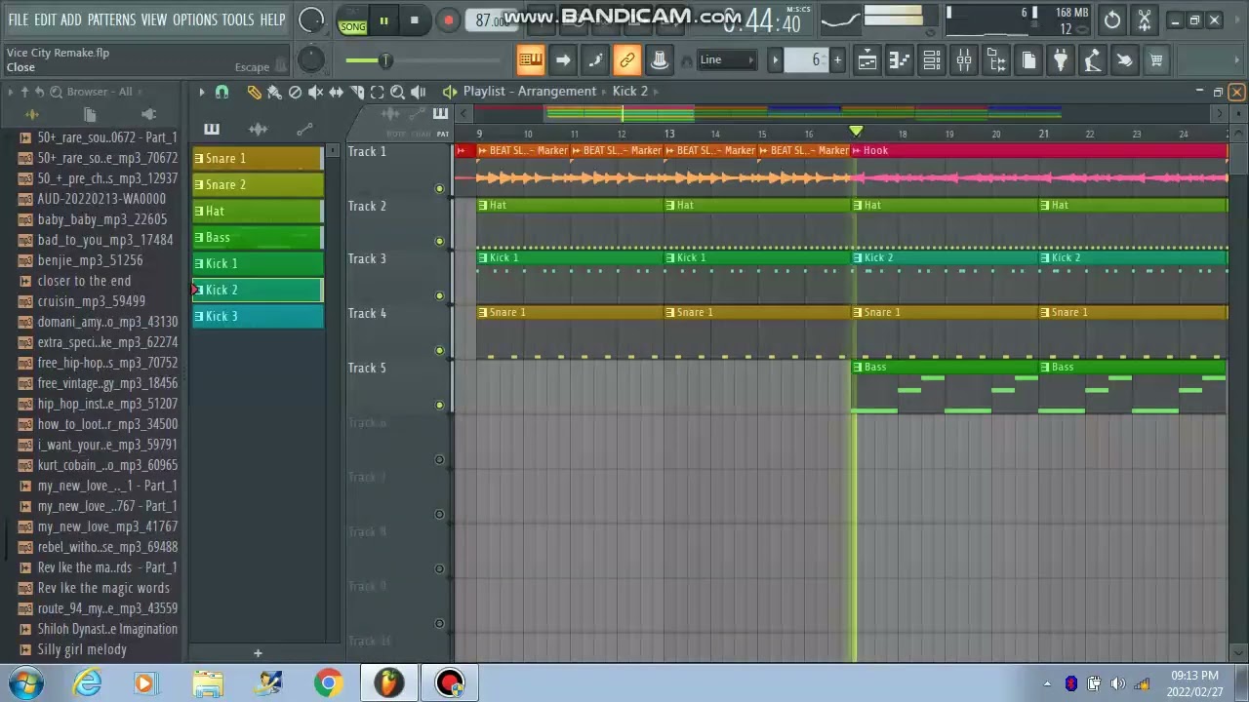Show pattern clips in the picker panel
The width and height of the screenshot is (1249, 702).
[x=212, y=129]
